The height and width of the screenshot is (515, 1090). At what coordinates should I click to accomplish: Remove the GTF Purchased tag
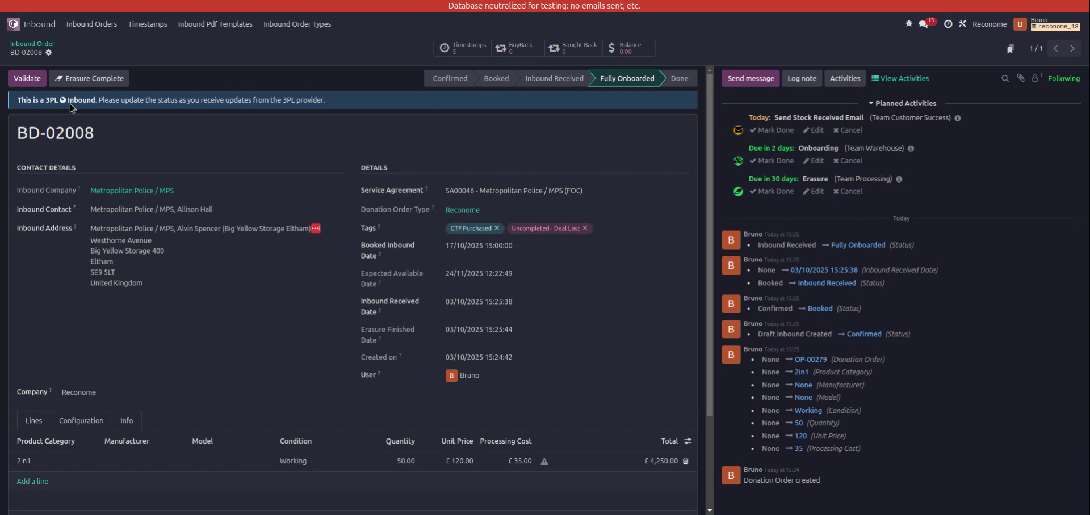497,228
